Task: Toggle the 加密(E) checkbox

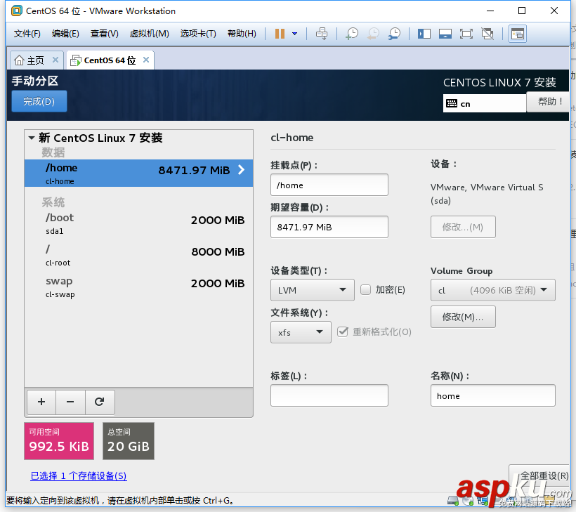Action: tap(365, 290)
